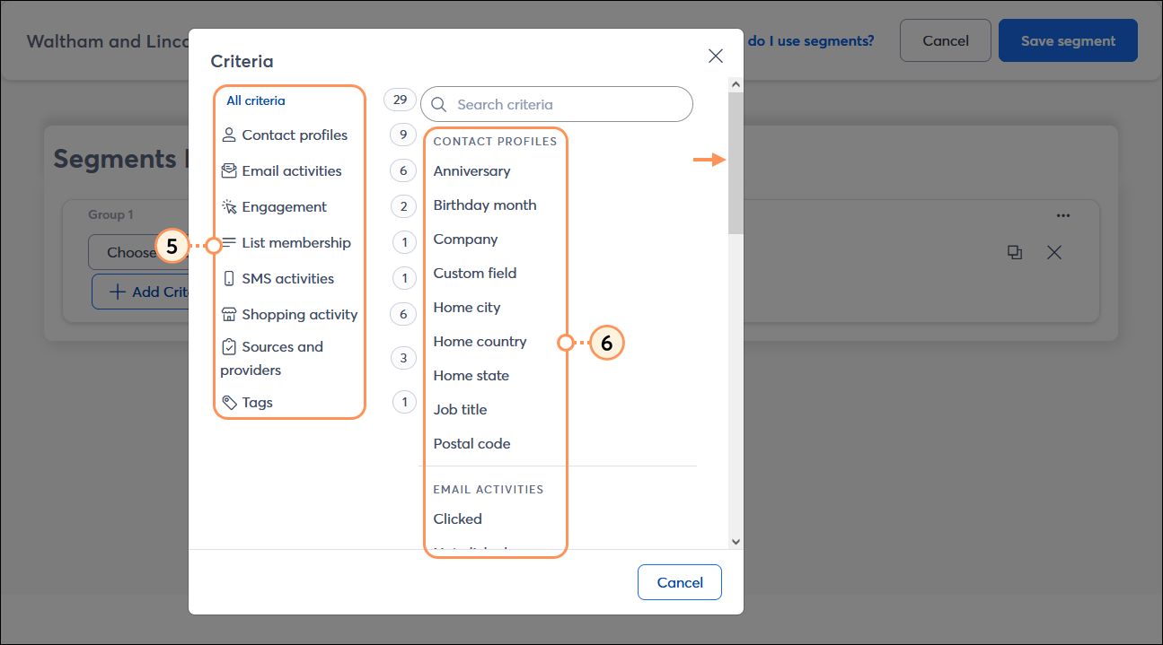Click the SMS activities phone icon
Viewport: 1163px width, 645px height.
point(229,278)
